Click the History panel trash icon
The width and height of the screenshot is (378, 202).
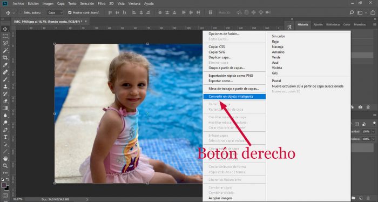[368, 107]
